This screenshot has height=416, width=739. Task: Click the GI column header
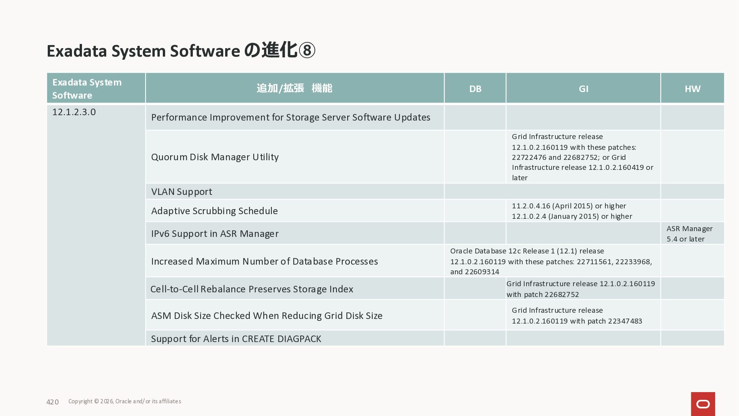point(583,89)
